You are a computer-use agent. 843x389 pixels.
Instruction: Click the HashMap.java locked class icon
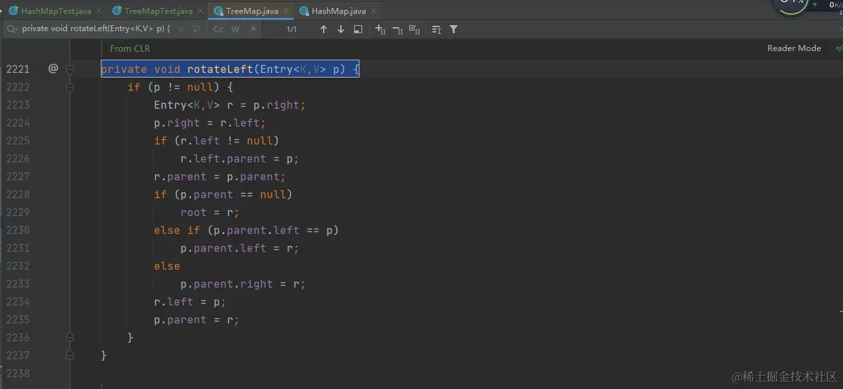(x=304, y=11)
